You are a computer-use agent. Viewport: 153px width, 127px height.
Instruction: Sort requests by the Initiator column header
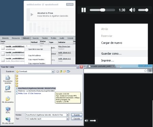[x=65, y=42]
